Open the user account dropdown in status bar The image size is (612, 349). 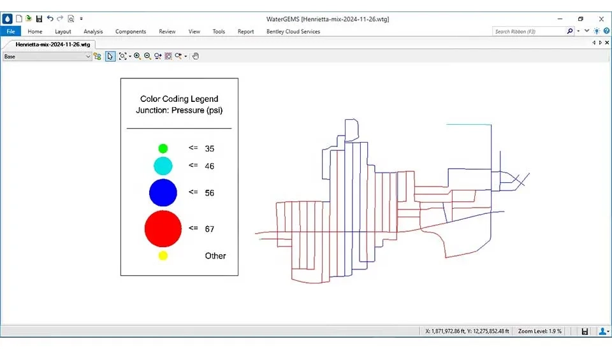[x=603, y=331]
